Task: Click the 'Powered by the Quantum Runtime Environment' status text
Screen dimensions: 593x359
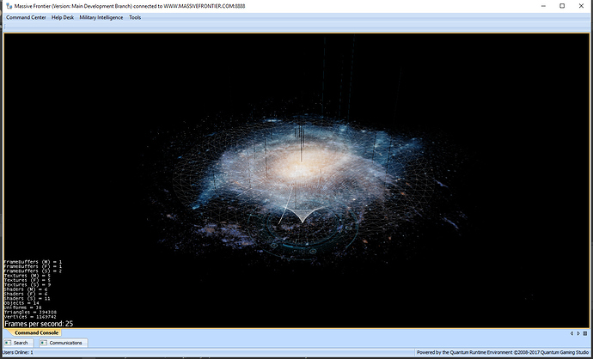Action: pos(503,352)
